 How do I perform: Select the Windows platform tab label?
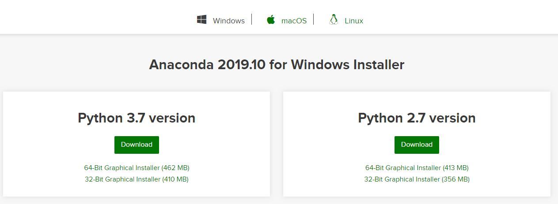pos(228,21)
